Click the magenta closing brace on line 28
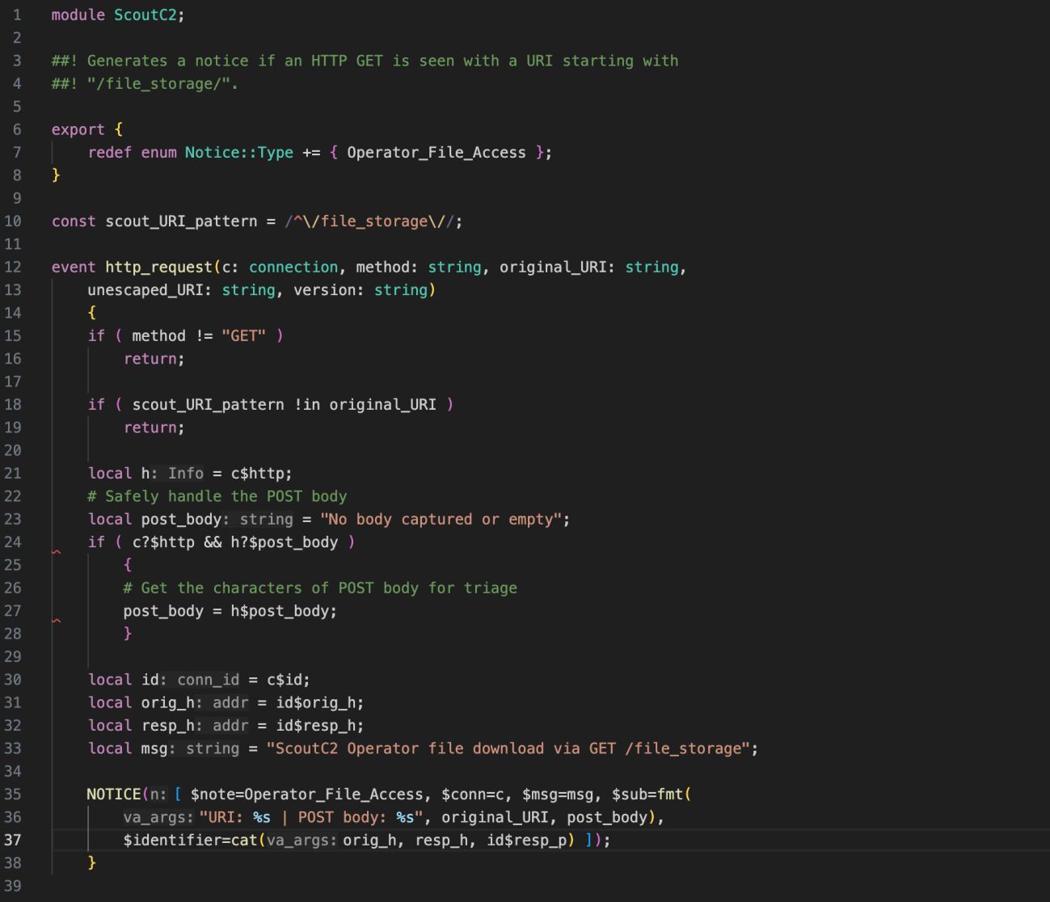1050x902 pixels. coord(128,633)
